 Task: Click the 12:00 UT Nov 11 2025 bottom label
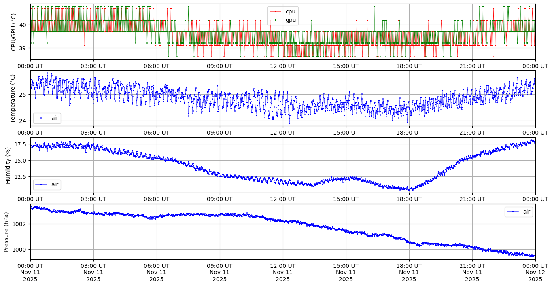pyautogui.click(x=282, y=272)
